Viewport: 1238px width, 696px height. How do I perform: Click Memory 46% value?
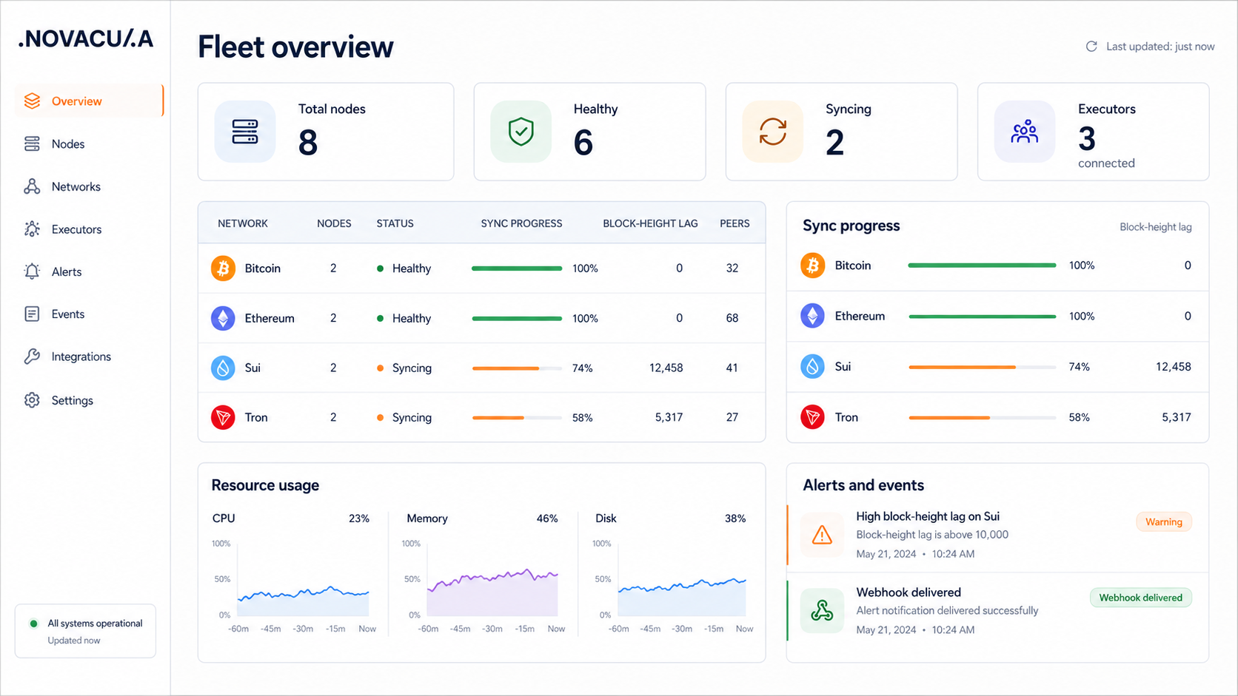point(547,518)
